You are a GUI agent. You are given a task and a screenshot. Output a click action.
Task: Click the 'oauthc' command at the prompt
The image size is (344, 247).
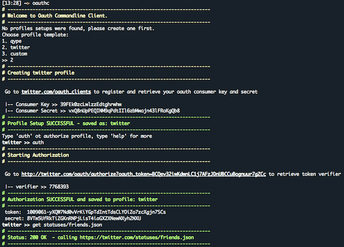coord(41,3)
